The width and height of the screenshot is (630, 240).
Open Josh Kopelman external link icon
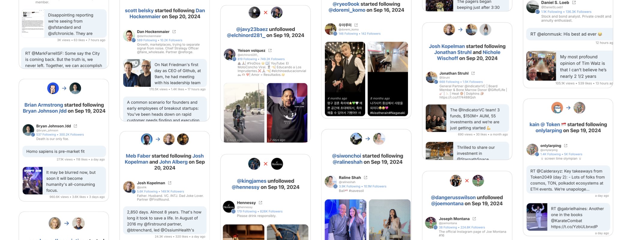[x=169, y=183]
